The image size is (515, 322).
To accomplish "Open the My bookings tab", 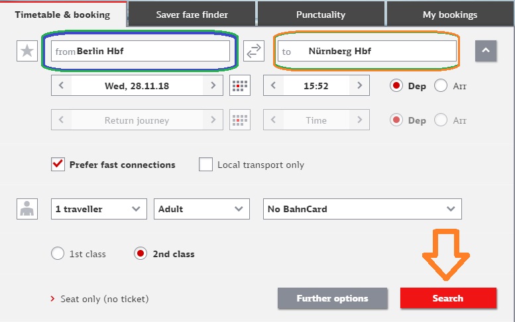I will pos(450,15).
